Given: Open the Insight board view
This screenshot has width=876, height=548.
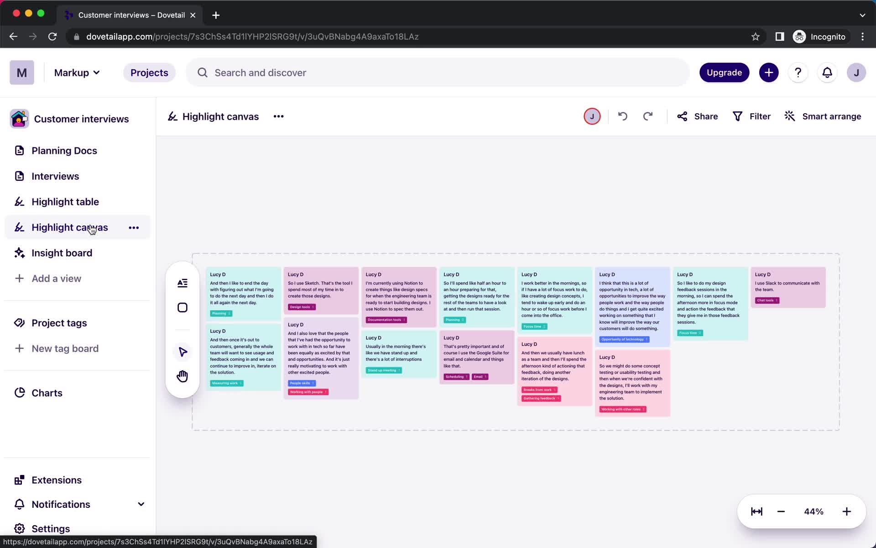Looking at the screenshot, I should pyautogui.click(x=62, y=253).
